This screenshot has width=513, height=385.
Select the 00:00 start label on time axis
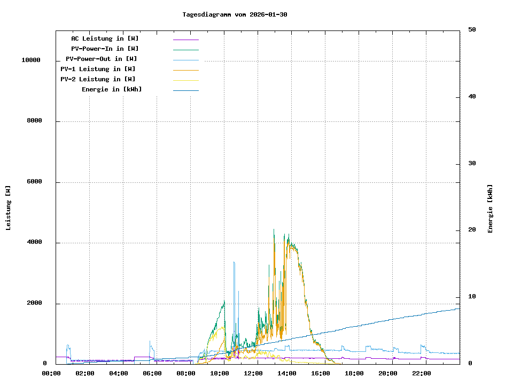[x=51, y=373]
